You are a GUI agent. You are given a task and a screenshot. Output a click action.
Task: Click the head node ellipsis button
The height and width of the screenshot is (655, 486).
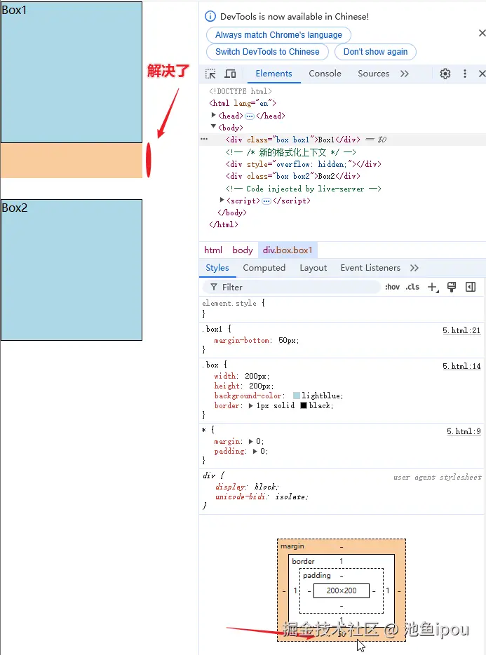click(250, 116)
